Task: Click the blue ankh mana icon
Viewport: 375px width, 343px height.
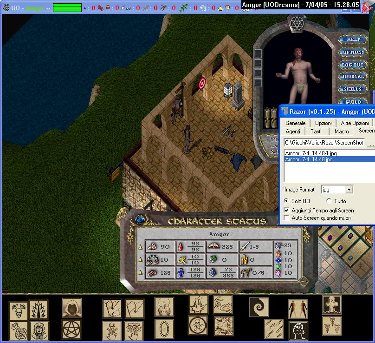Action: click(181, 273)
